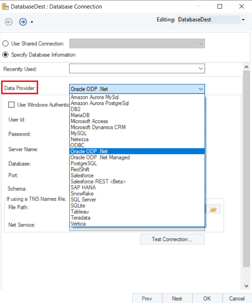This screenshot has width=252, height=303.
Task: Click the OK button
Action: (x=207, y=298)
